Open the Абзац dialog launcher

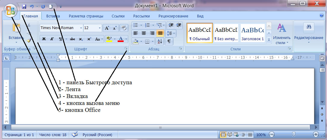180,49
